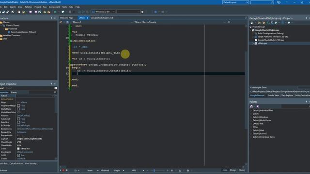Click the Object Inspector search icon
The width and height of the screenshot is (310, 174).
(x=55, y=92)
